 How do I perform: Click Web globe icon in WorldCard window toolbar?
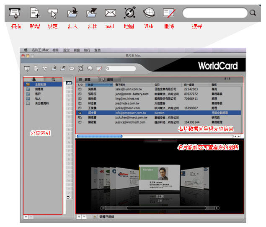click(90, 68)
